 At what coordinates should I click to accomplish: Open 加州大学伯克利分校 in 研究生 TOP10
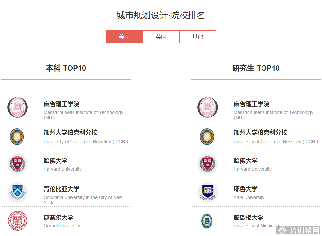(x=261, y=132)
